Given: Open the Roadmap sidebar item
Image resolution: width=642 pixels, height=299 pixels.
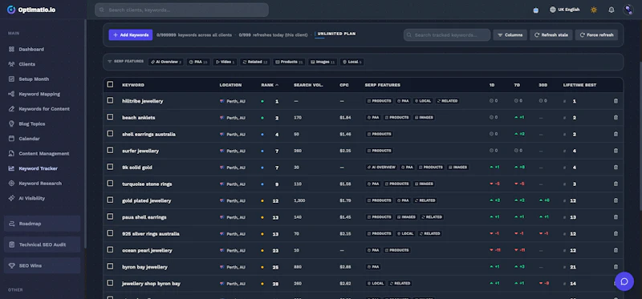Looking at the screenshot, I should 43,224.
